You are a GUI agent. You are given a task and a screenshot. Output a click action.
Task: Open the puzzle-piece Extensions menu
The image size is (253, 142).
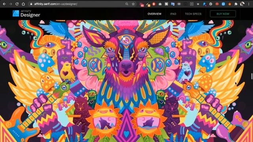tap(236, 4)
